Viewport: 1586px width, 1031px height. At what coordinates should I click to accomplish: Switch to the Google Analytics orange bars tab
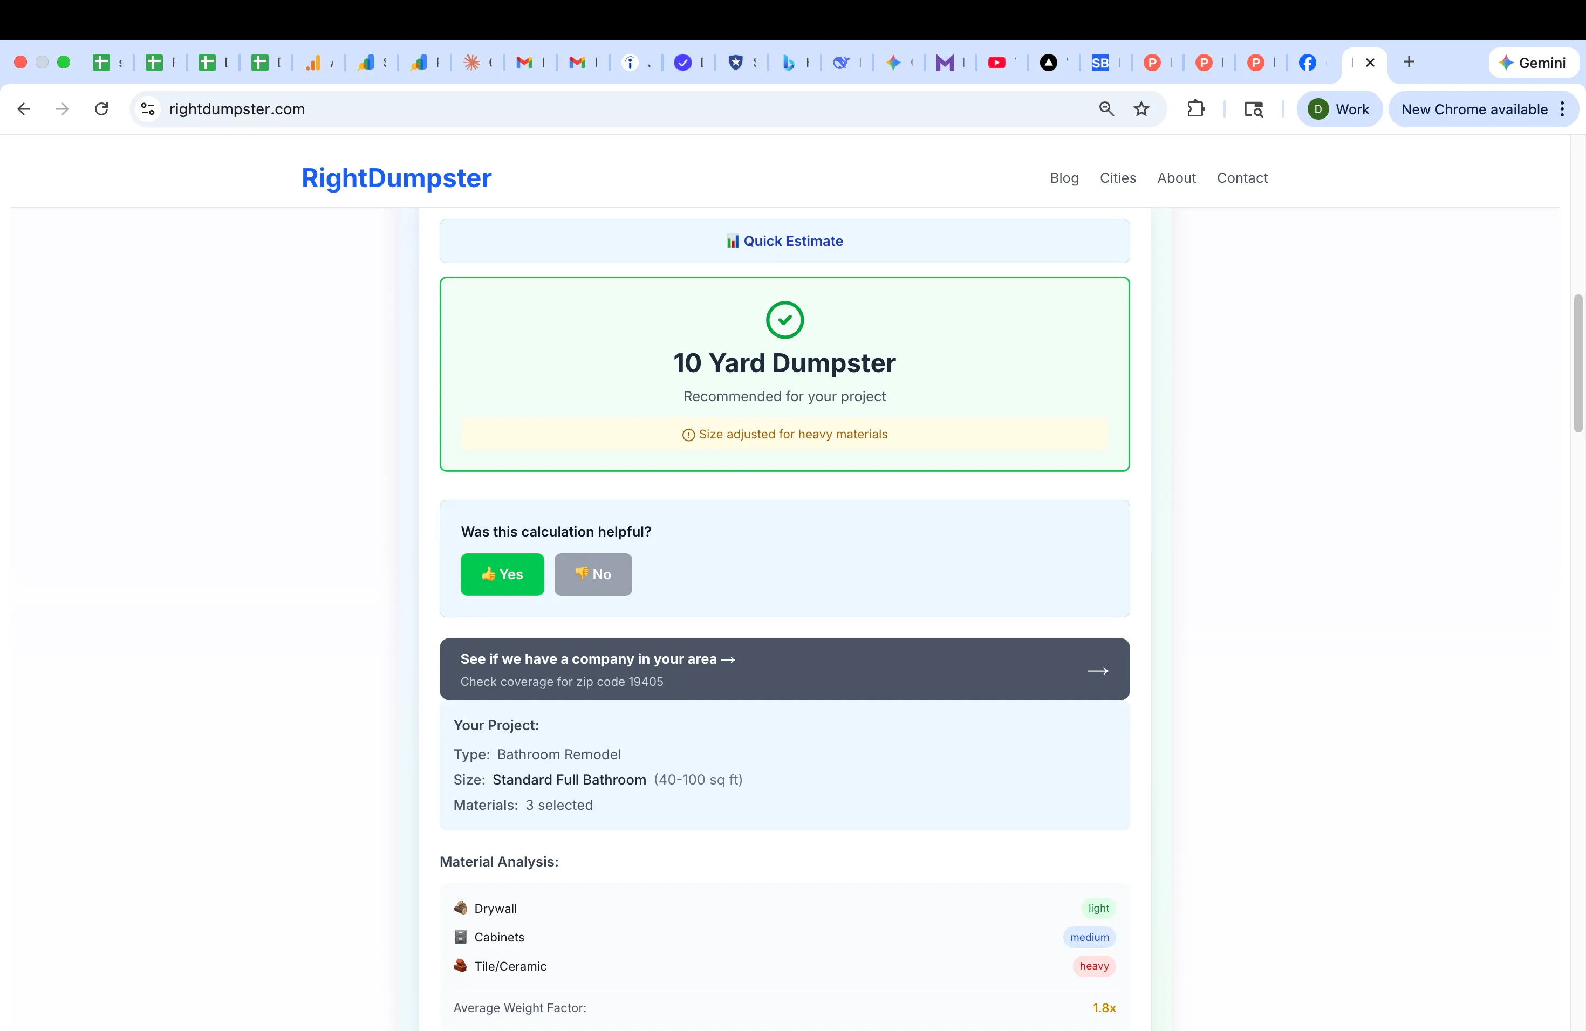[x=313, y=63]
